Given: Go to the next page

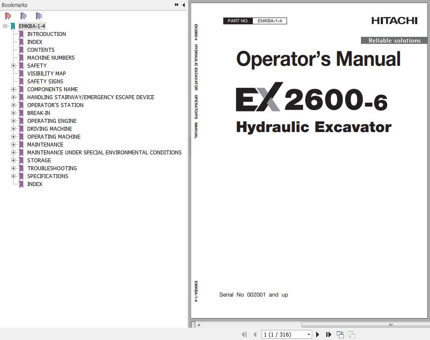Looking at the screenshot, I should [x=317, y=335].
